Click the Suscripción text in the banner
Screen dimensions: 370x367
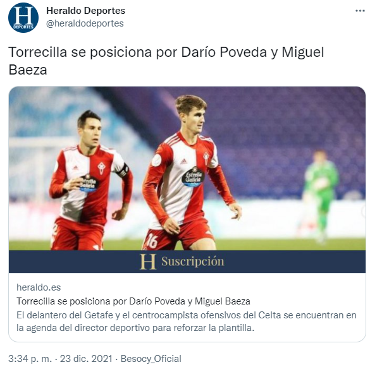pyautogui.click(x=192, y=262)
